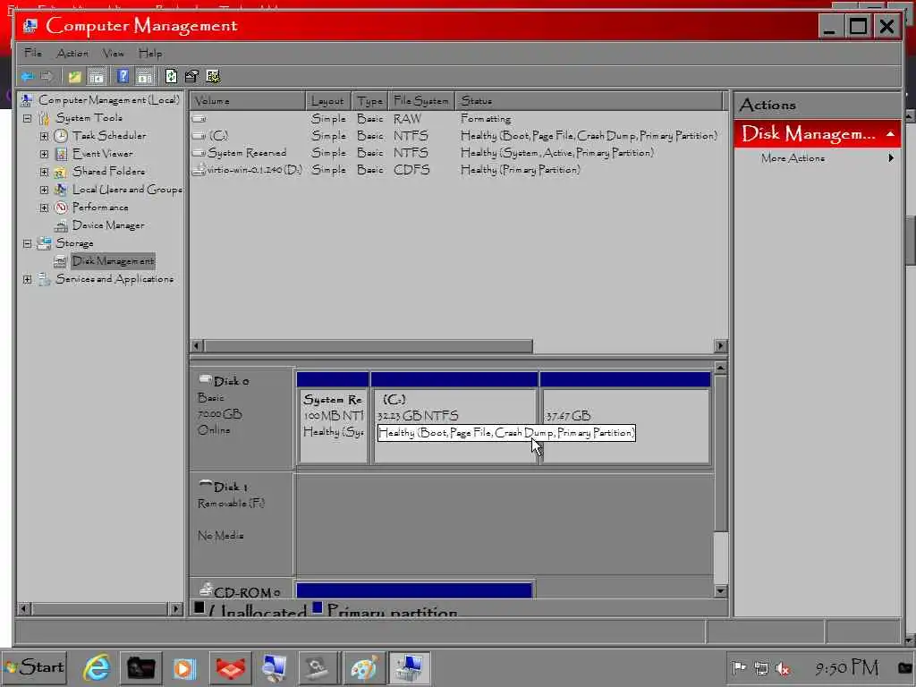This screenshot has width=916, height=687.
Task: Click the gray tools taskbar icon
Action: click(318, 667)
